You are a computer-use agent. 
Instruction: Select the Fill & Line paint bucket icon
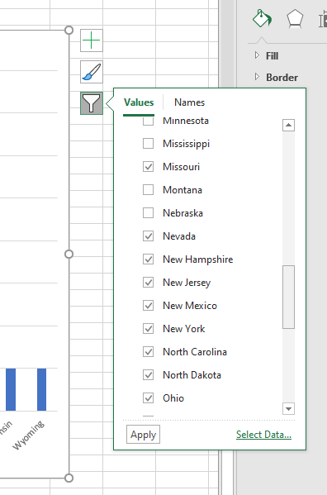tap(262, 19)
